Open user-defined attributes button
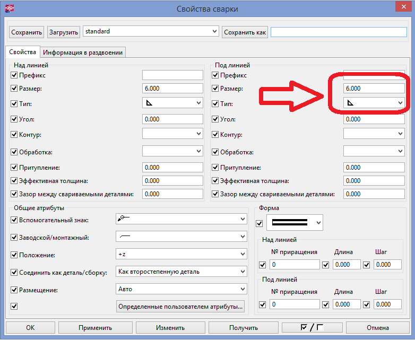 coord(181,306)
